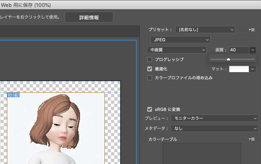The image size is (261, 164).
Task: Toggle the プログレッシブ checkbox
Action: coord(150,60)
